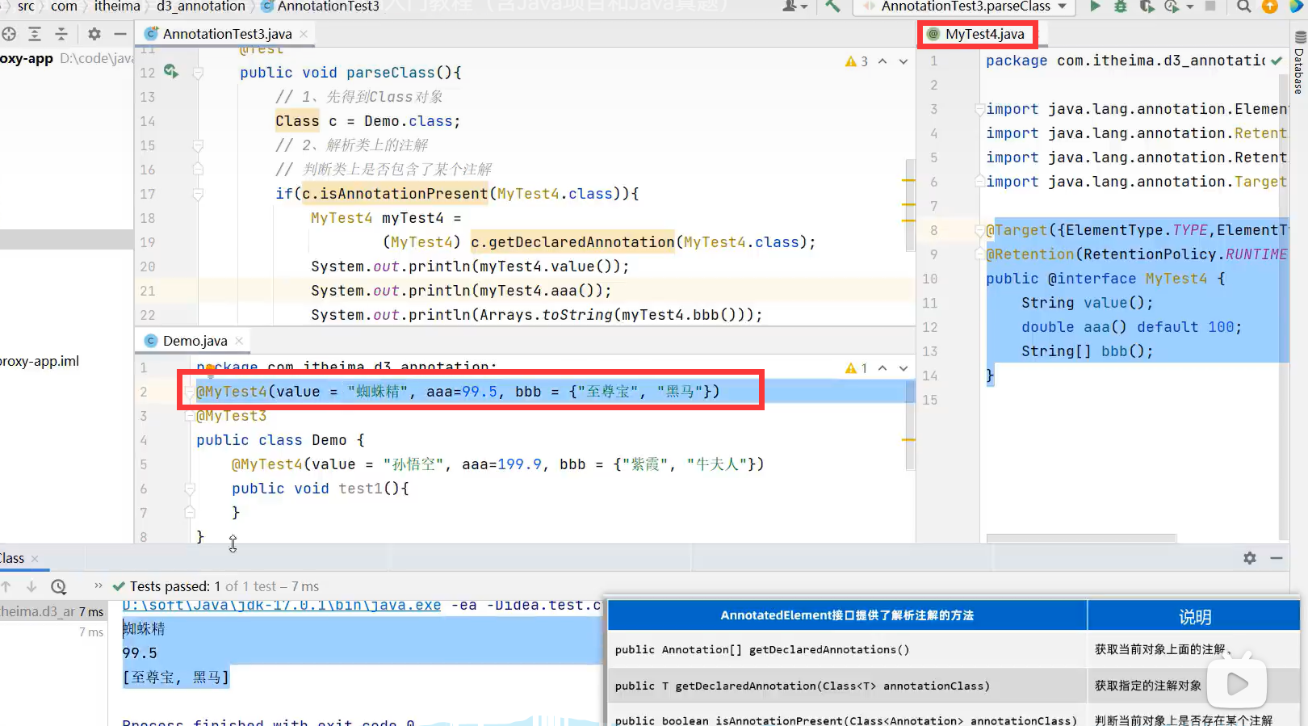Open test history clock icon
The image size is (1308, 726).
coord(58,586)
